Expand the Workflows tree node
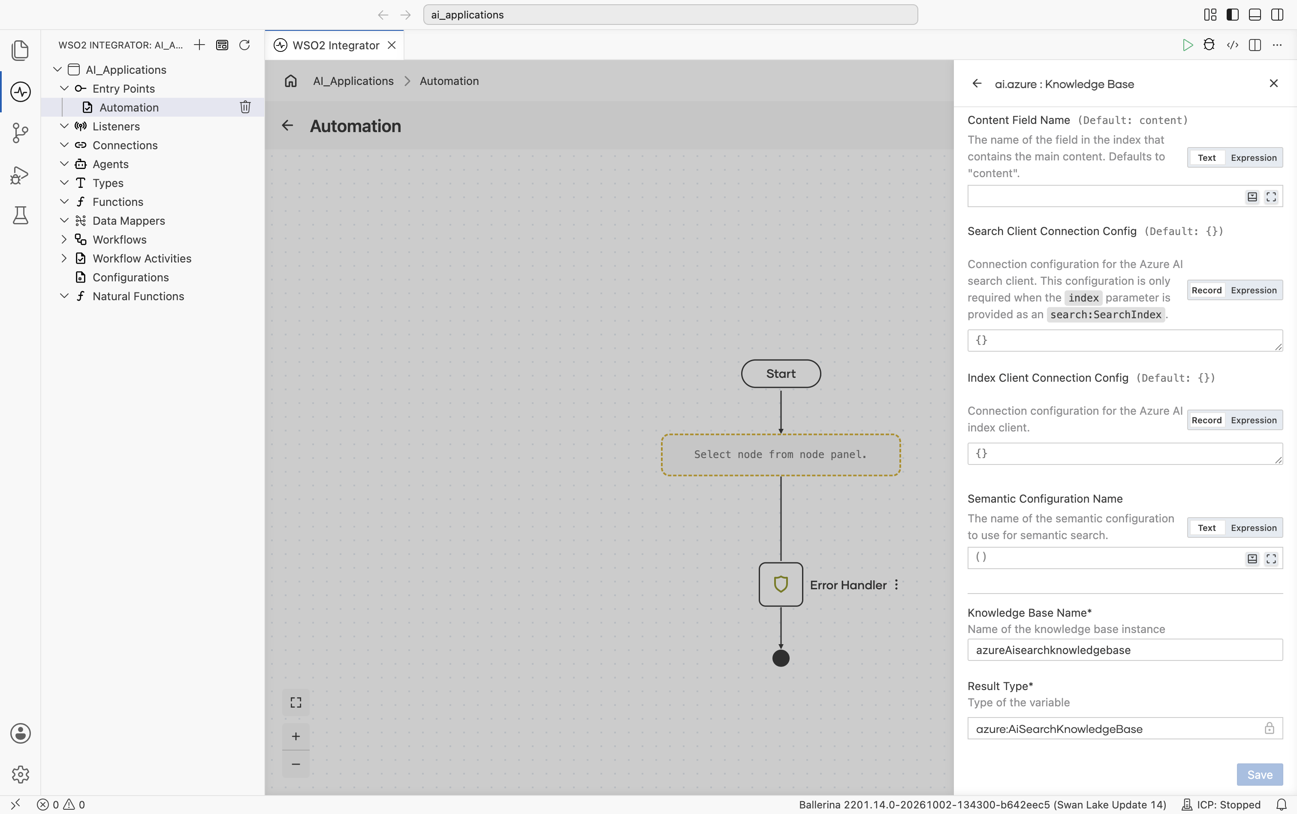This screenshot has height=814, width=1297. click(64, 239)
